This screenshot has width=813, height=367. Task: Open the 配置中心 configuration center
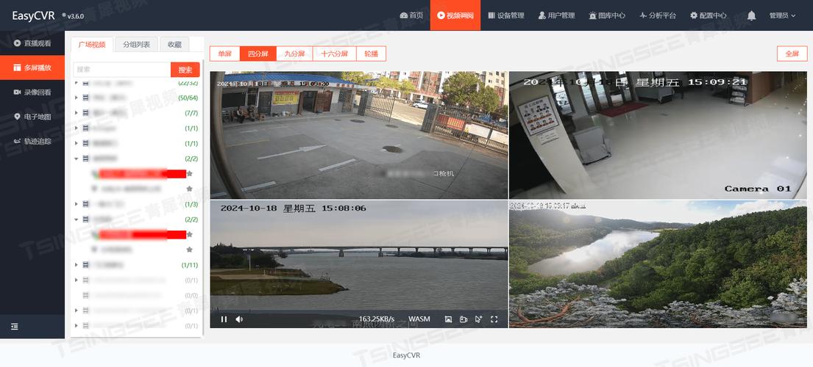click(x=709, y=15)
